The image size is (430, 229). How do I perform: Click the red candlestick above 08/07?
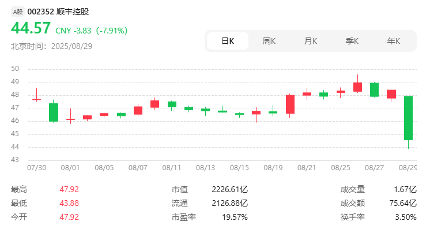[138, 110]
